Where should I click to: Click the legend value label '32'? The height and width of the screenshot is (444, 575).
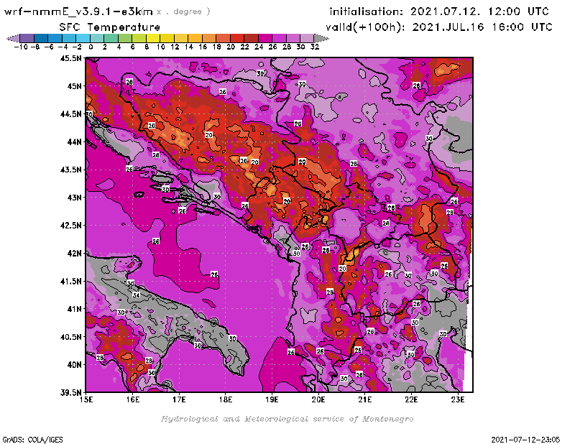click(x=315, y=47)
